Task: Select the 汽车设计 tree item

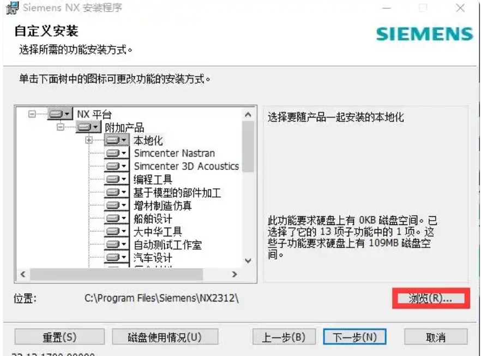Action: coord(153,257)
